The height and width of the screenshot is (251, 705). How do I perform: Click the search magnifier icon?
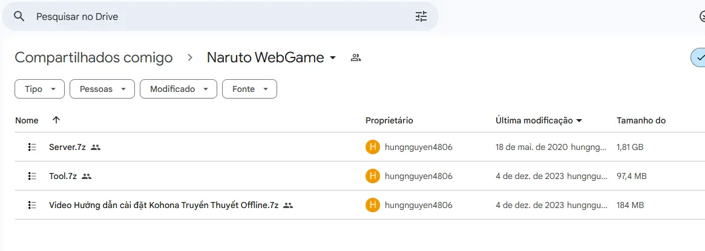click(x=19, y=16)
